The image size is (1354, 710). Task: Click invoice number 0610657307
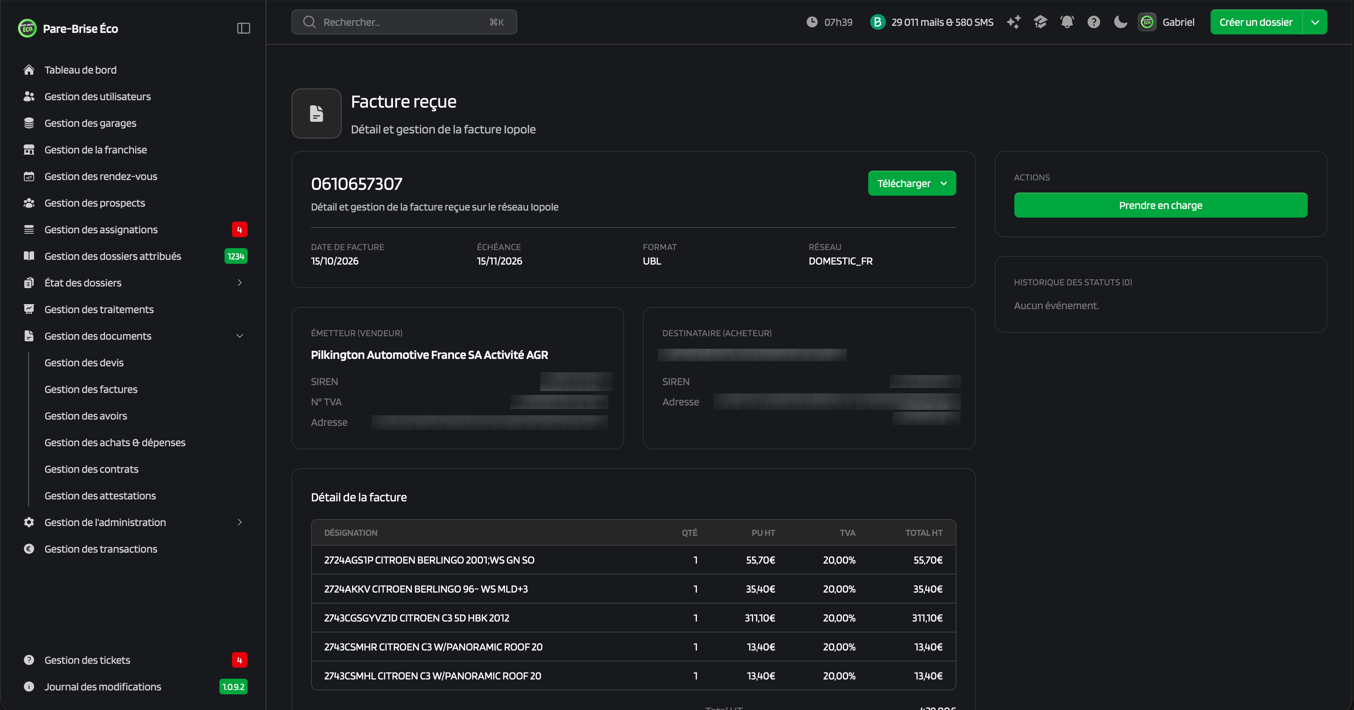tap(357, 184)
